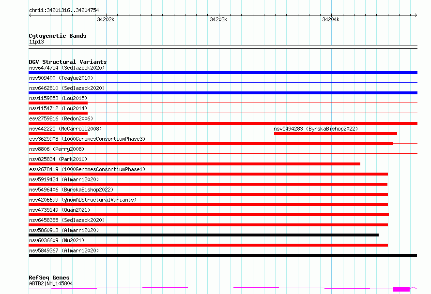Click the 34204k ruler tick label
431x294 pixels.
pos(331,19)
